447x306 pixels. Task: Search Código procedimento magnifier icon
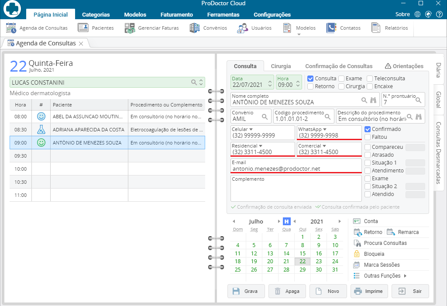327,117
